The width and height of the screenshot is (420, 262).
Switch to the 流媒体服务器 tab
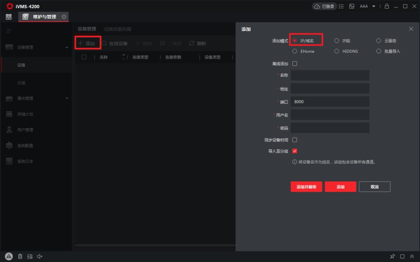tap(117, 29)
